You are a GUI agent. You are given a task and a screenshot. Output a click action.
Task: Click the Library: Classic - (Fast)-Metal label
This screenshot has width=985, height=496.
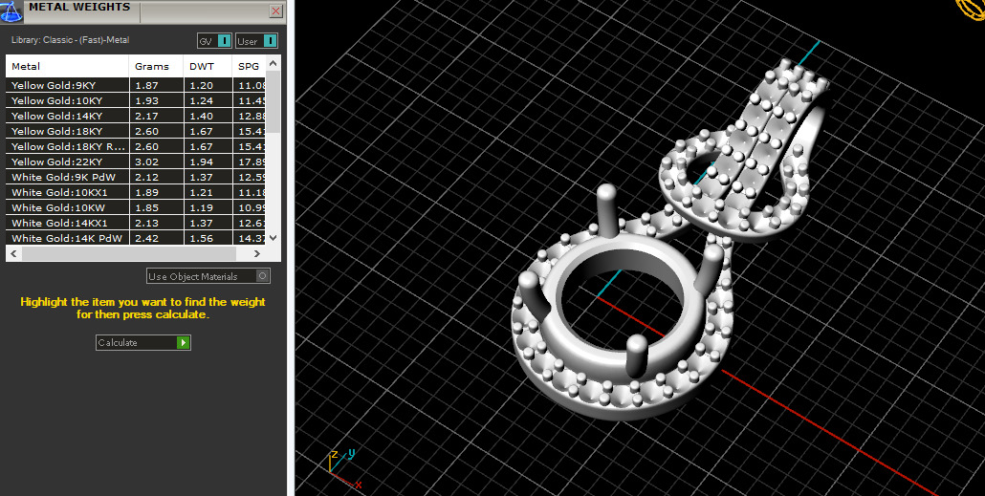pos(71,40)
